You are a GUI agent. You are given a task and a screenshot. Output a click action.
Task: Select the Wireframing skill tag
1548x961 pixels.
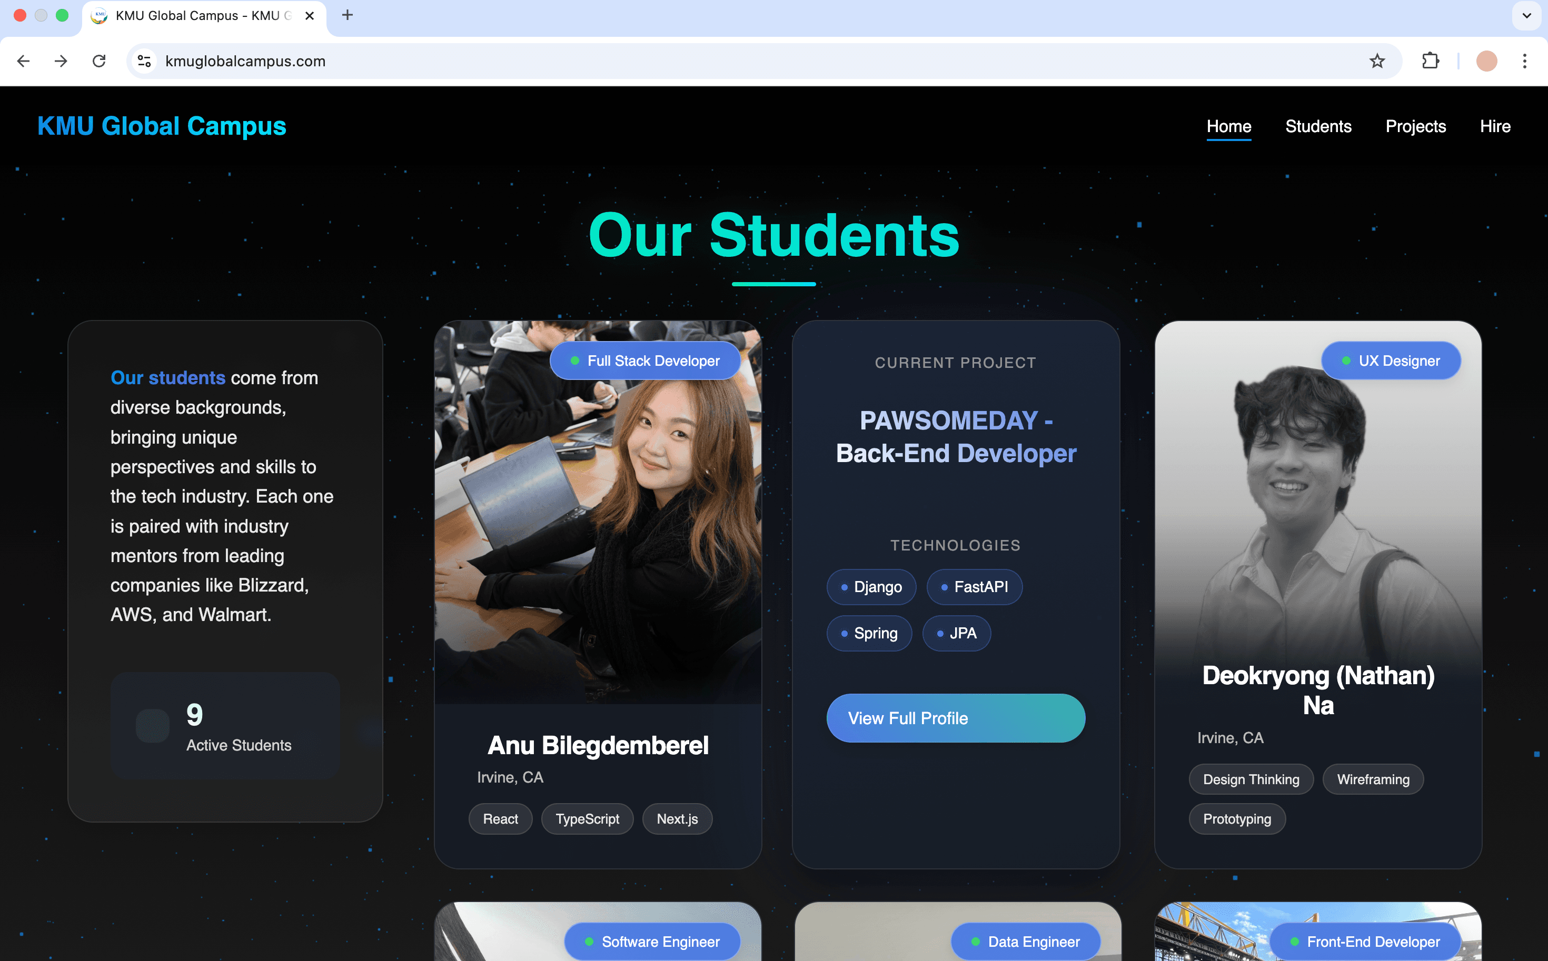point(1373,780)
